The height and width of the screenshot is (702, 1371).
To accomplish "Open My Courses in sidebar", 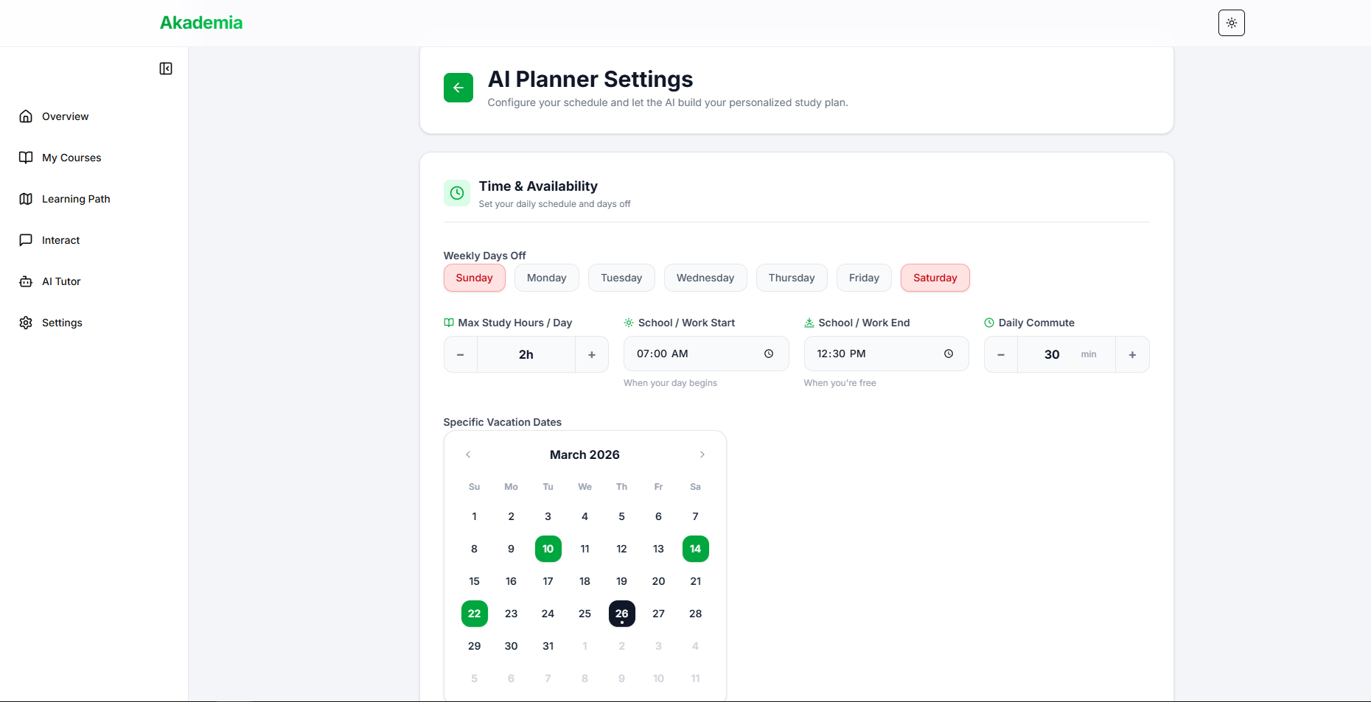I will click(x=71, y=158).
